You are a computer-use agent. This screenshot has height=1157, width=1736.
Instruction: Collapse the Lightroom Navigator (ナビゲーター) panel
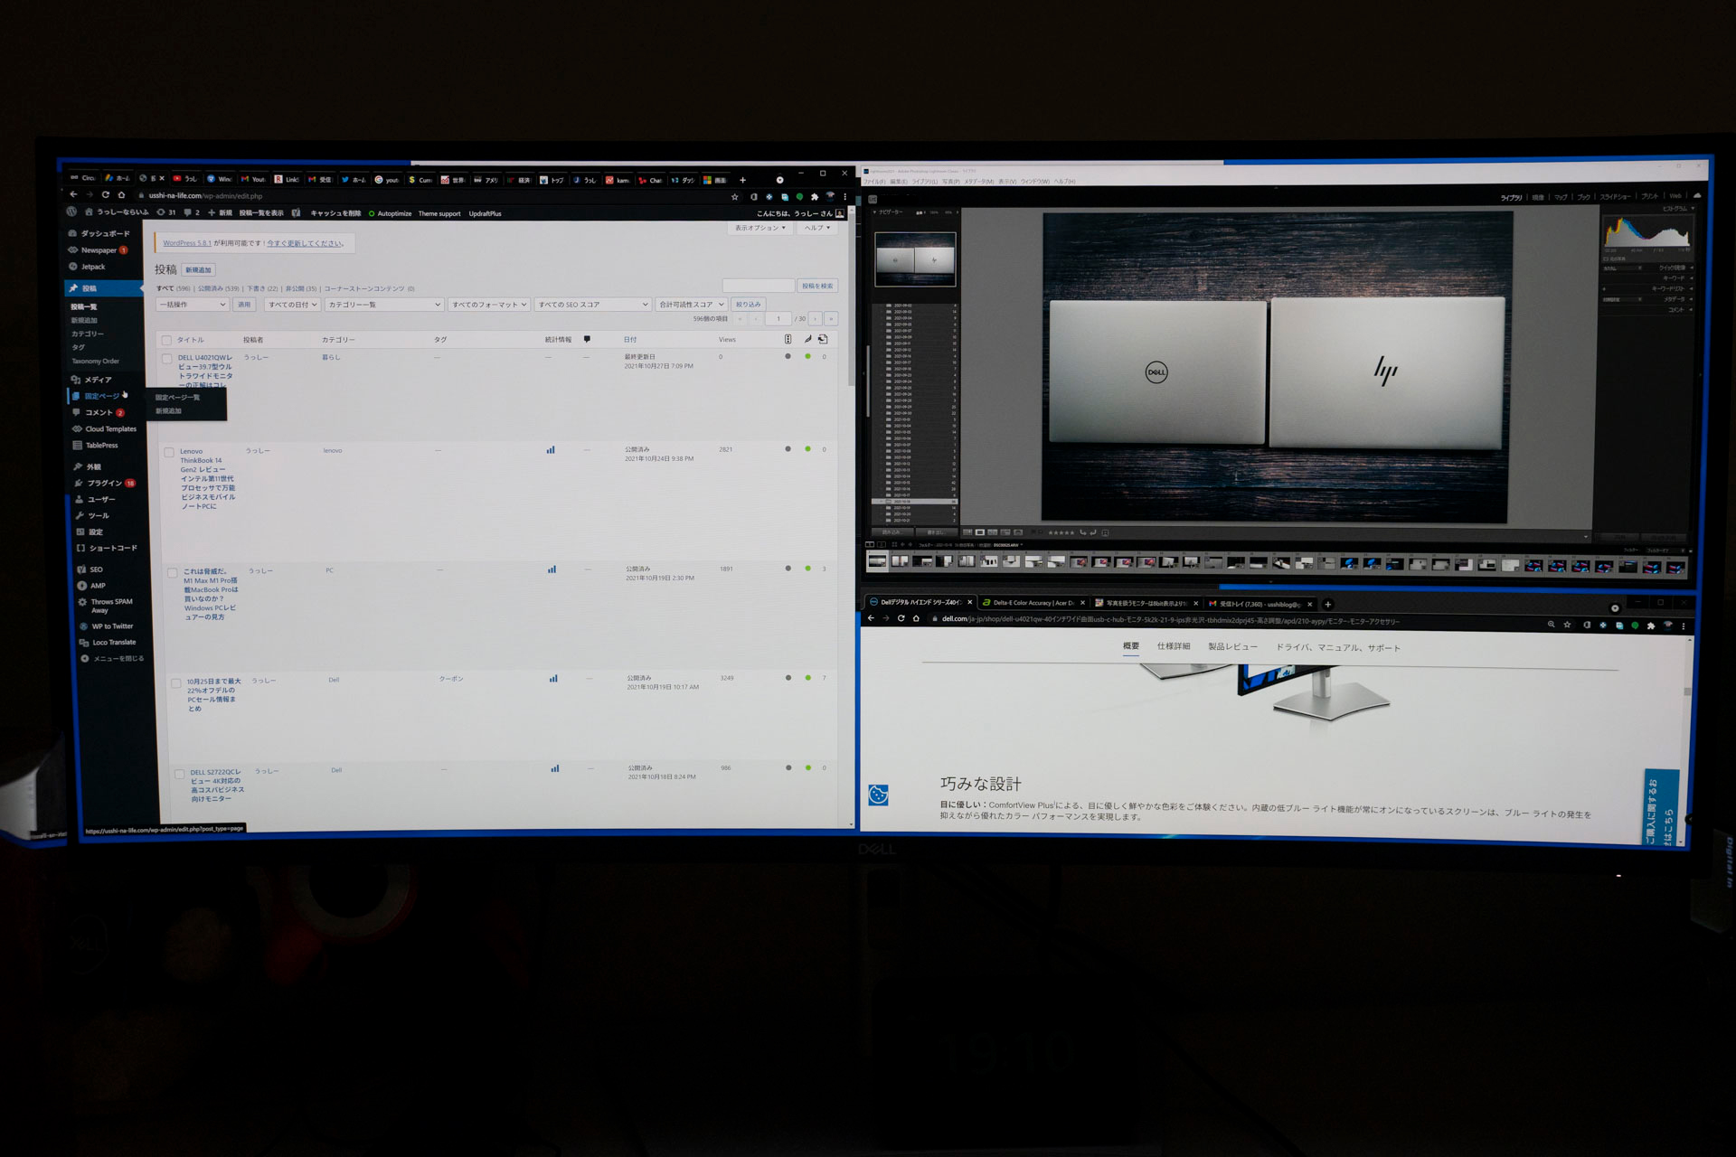pos(874,212)
